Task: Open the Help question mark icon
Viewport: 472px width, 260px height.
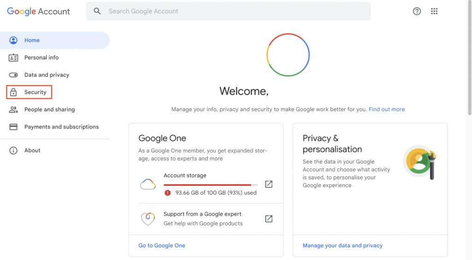Action: click(x=417, y=12)
